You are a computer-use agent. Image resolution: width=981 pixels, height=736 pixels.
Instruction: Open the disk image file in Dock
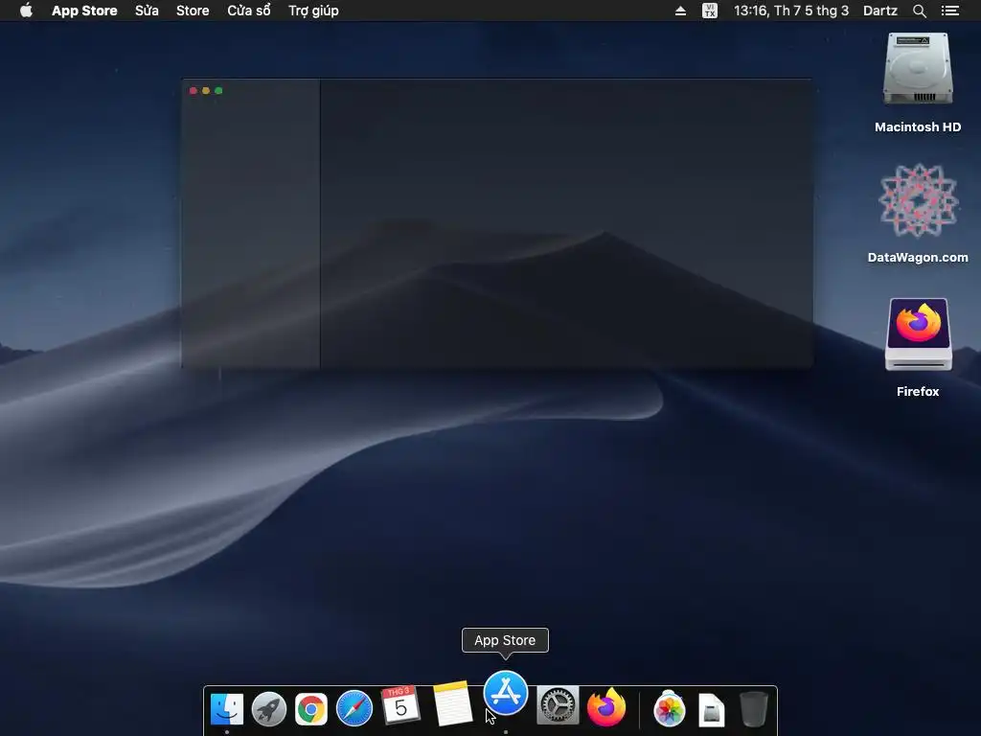(x=712, y=710)
